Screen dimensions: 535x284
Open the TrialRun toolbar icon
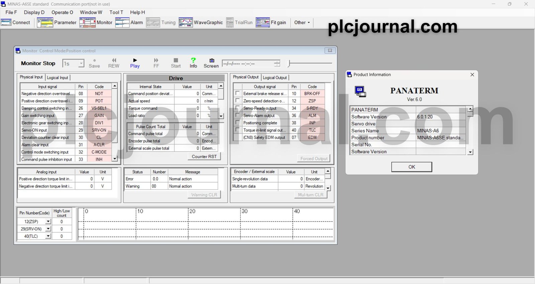pos(230,22)
